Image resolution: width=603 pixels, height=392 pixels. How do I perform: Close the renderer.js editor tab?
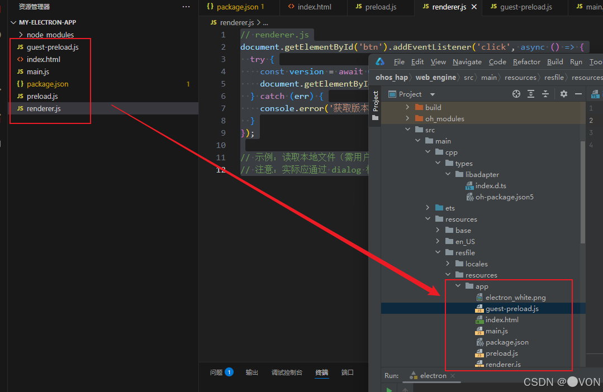click(474, 7)
